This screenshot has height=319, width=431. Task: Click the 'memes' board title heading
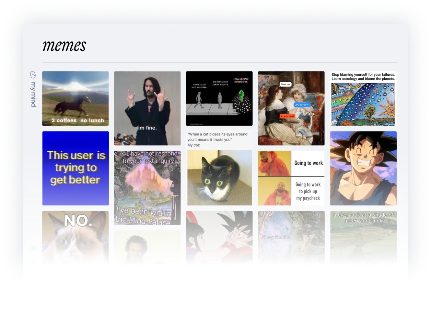click(64, 46)
